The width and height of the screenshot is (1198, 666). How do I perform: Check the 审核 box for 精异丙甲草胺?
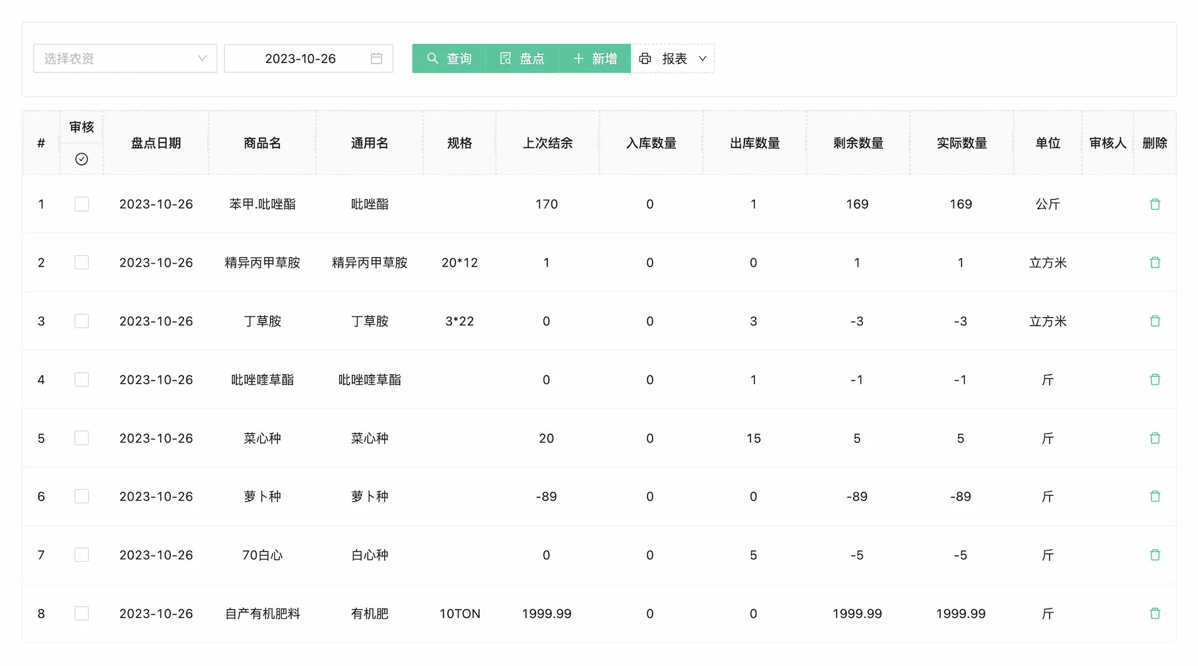(x=82, y=263)
